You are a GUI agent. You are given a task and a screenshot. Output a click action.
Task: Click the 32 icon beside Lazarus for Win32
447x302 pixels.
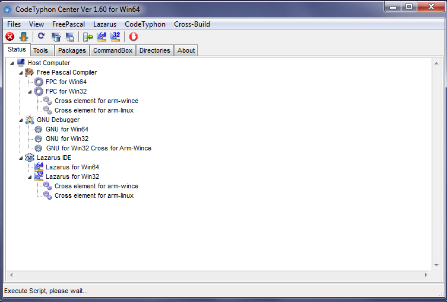[x=39, y=176]
